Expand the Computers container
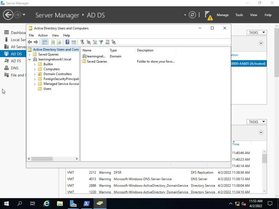The width and height of the screenshot is (279, 209). click(x=35, y=69)
